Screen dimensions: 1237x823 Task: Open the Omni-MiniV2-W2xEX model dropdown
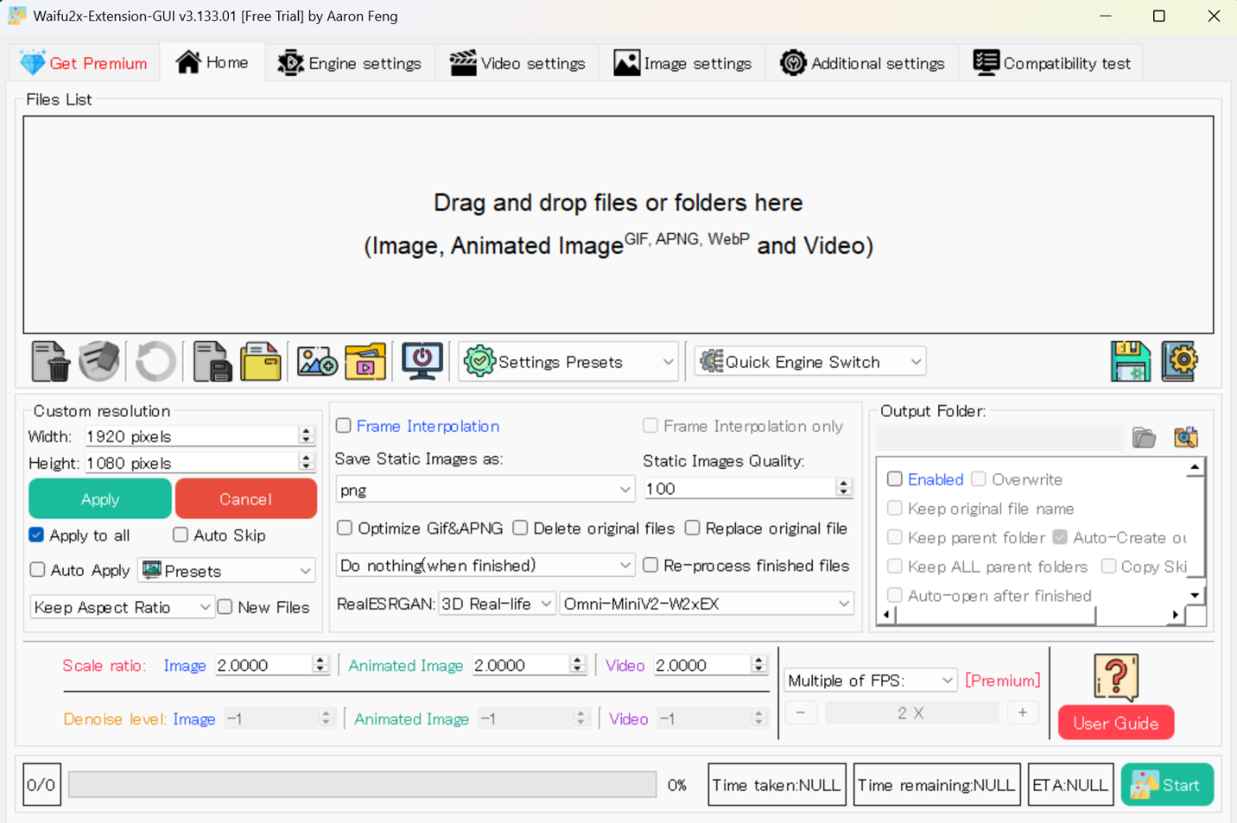pyautogui.click(x=706, y=603)
